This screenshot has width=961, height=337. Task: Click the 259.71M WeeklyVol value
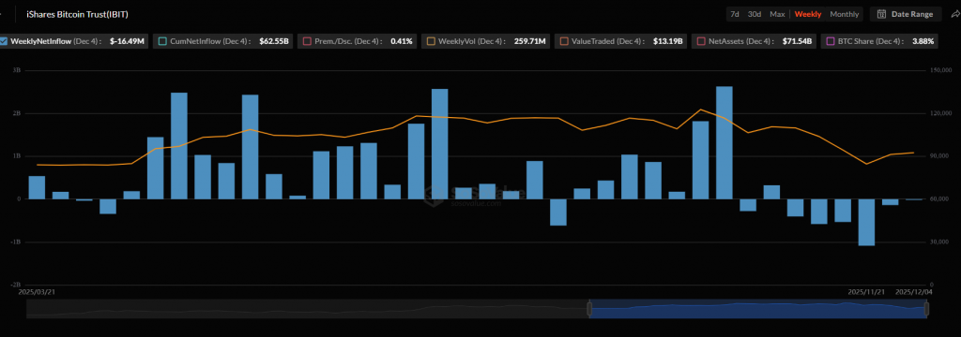[529, 41]
